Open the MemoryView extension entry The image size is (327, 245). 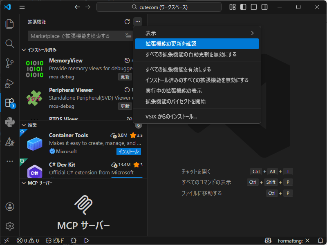(76, 69)
